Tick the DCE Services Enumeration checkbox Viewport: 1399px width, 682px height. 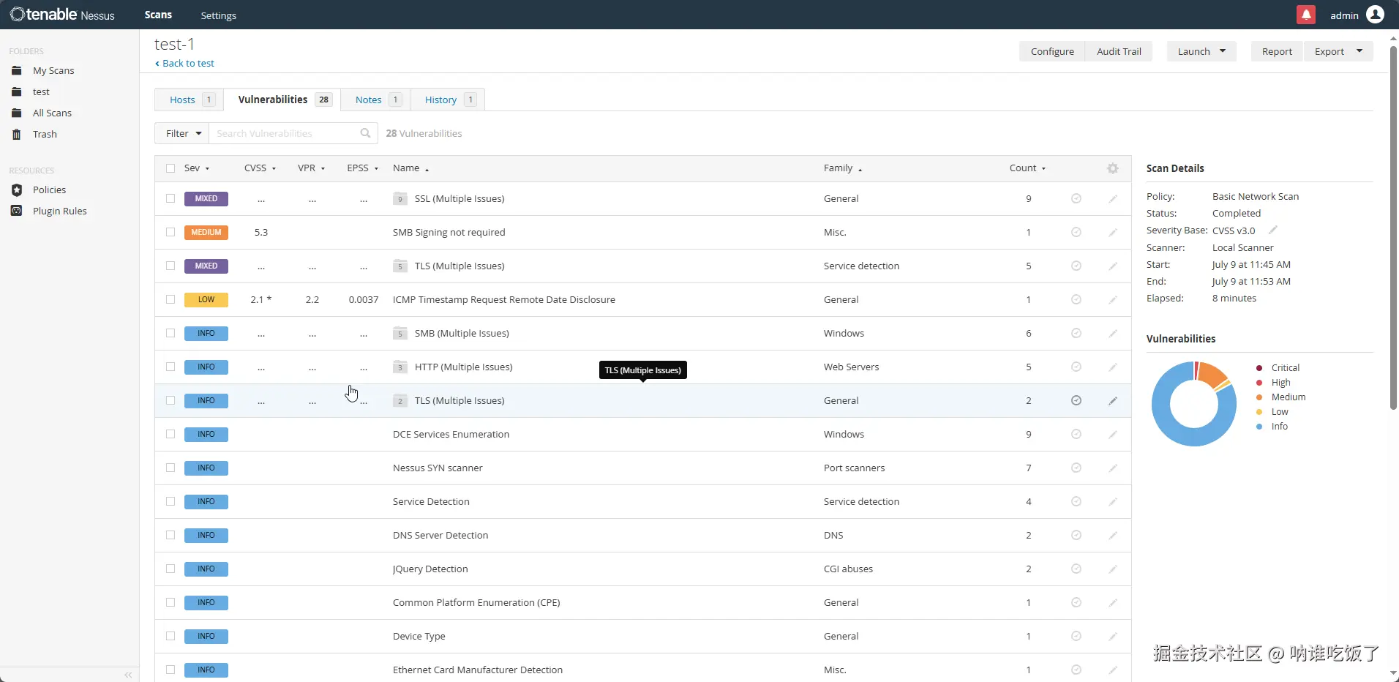(170, 434)
